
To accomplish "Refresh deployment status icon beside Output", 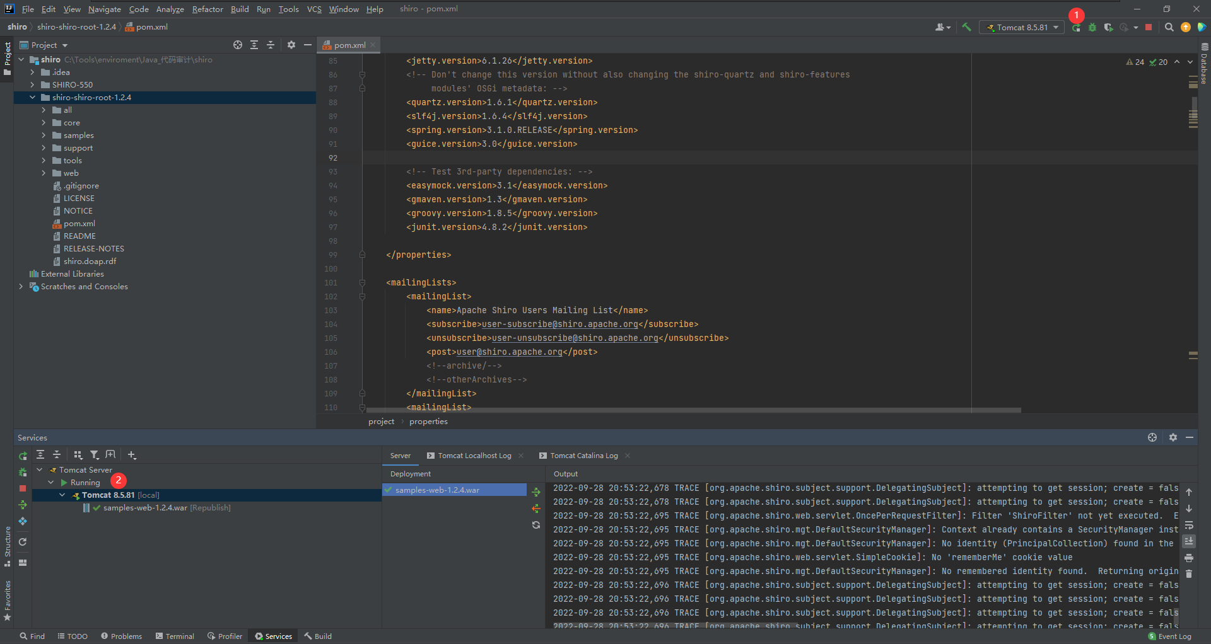I will click(536, 525).
